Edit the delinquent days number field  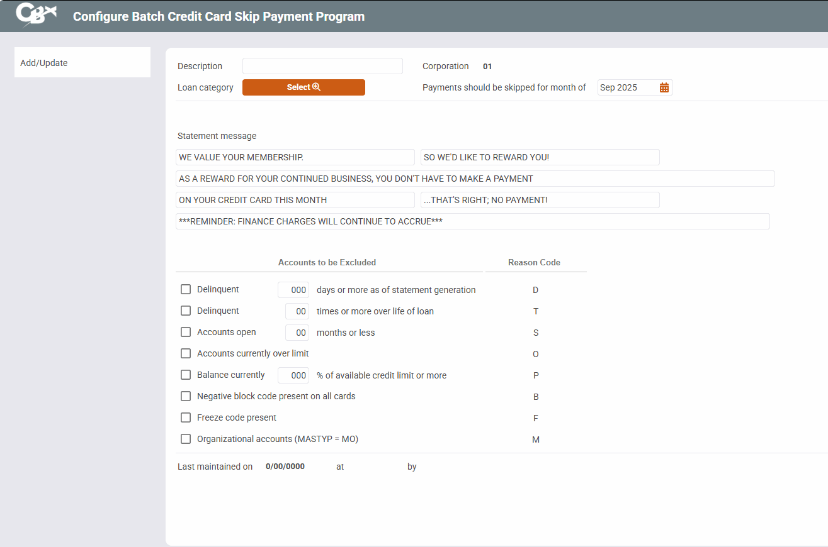tap(293, 290)
